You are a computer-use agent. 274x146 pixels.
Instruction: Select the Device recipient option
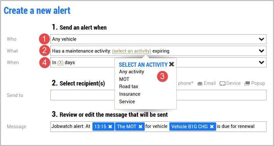point(230,83)
